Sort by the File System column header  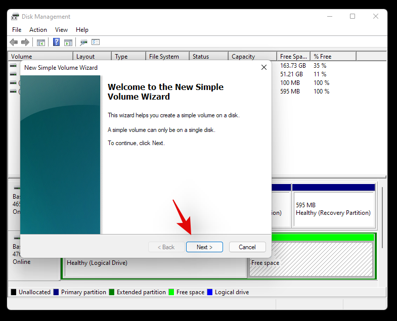(x=167, y=57)
